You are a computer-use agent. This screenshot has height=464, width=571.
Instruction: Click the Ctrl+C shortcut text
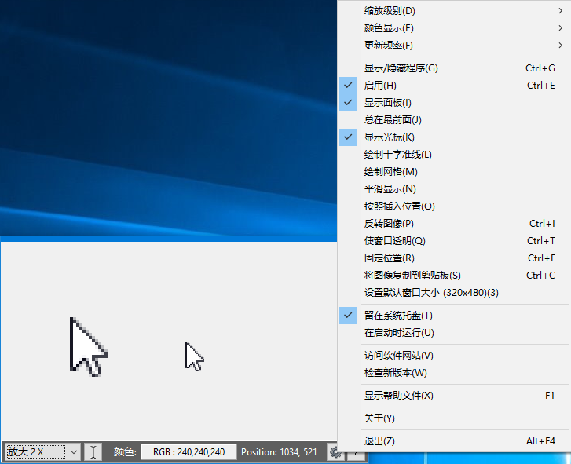coord(541,276)
